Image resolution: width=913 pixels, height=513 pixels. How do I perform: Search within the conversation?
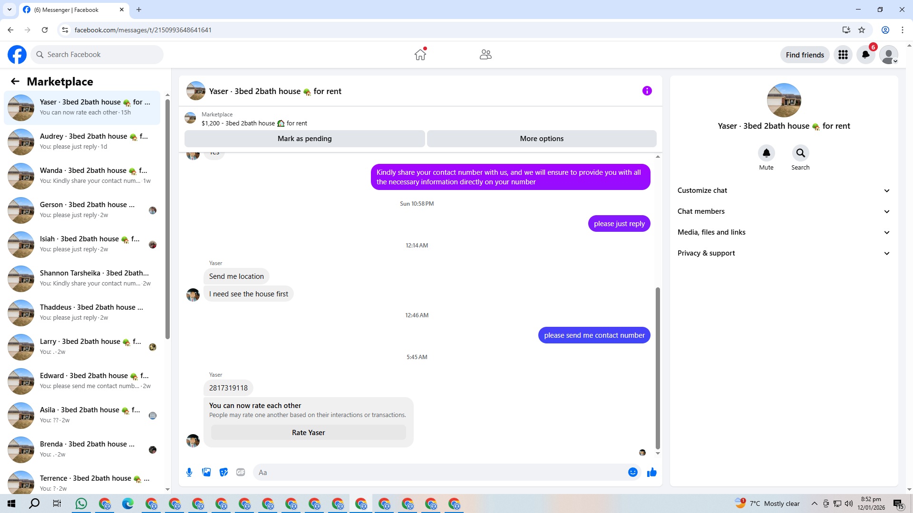pos(800,153)
